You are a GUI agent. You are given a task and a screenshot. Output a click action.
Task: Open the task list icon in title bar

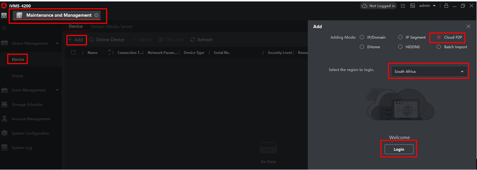pos(403,6)
